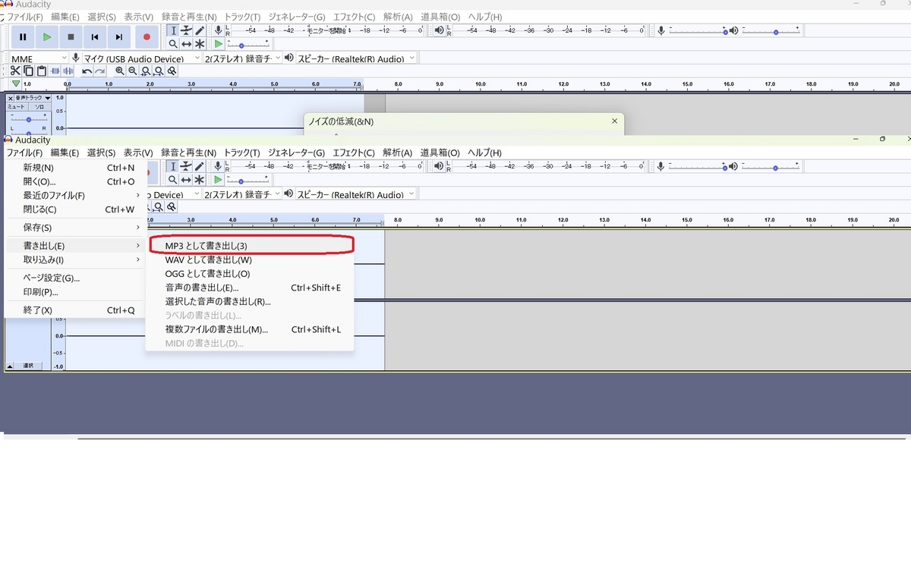
Task: Click playback meter speaker icon in back window
Action: (x=440, y=30)
